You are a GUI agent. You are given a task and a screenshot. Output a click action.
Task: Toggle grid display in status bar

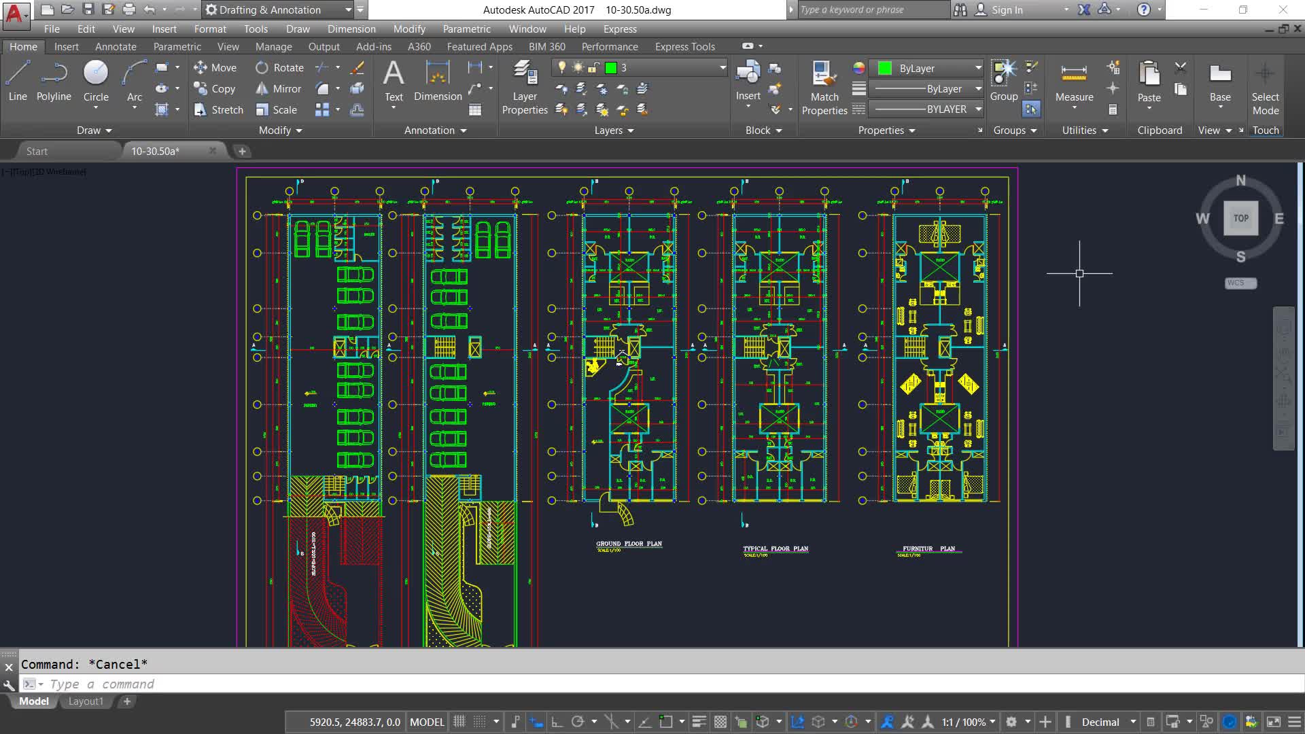(x=459, y=722)
